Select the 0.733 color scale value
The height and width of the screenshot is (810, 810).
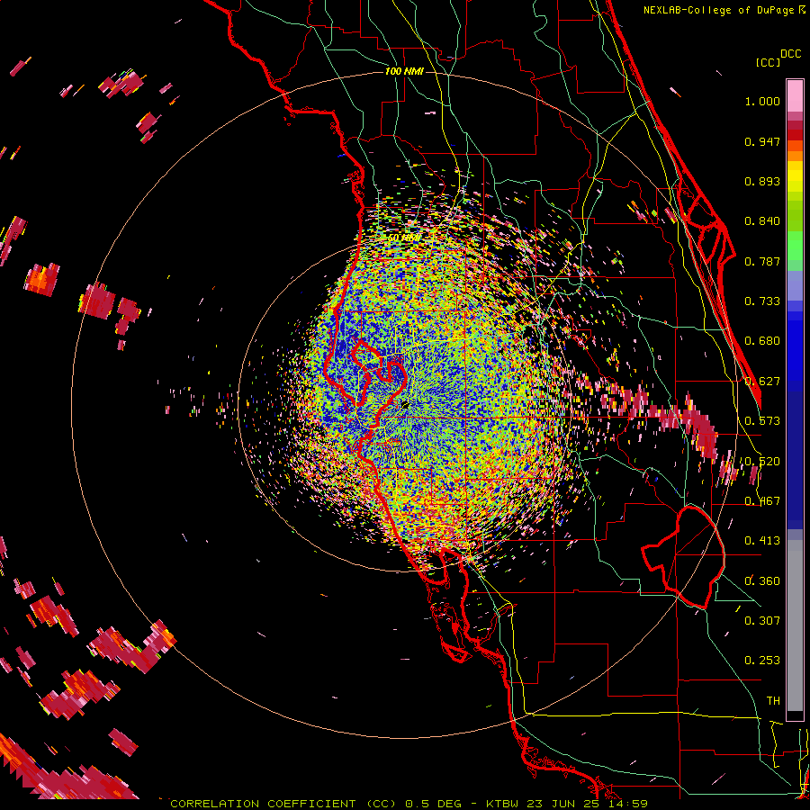point(762,301)
